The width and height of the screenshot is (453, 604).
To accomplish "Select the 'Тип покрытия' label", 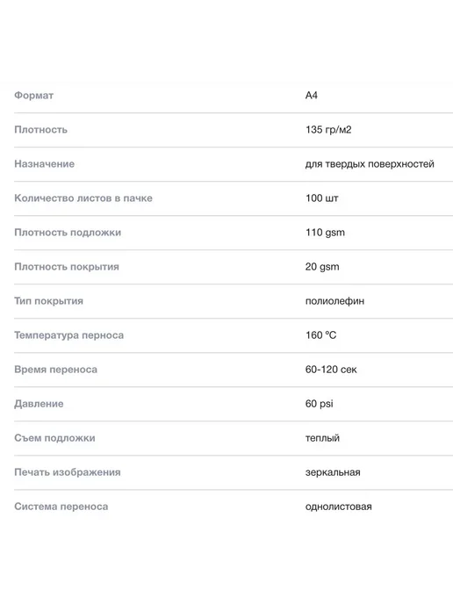I will point(48,301).
